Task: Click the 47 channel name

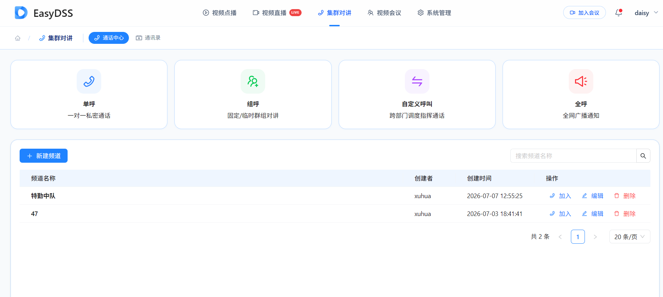Action: pyautogui.click(x=34, y=214)
